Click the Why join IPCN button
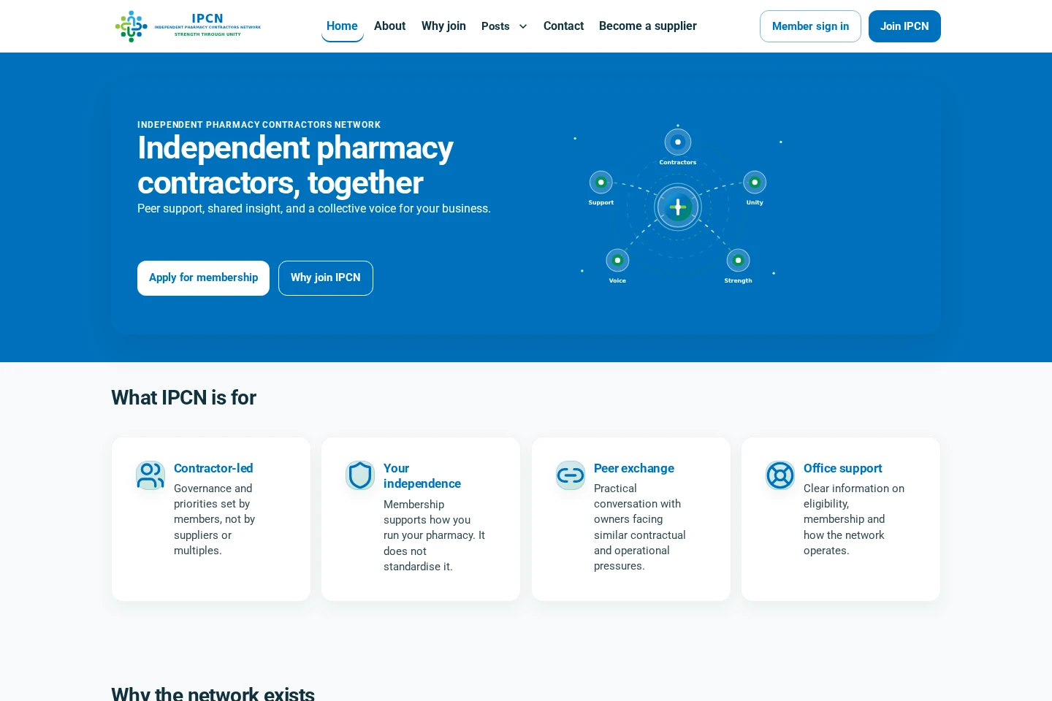 326,278
